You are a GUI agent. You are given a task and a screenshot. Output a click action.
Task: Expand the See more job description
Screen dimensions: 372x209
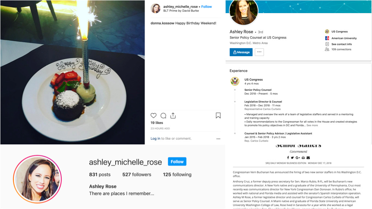point(312,125)
